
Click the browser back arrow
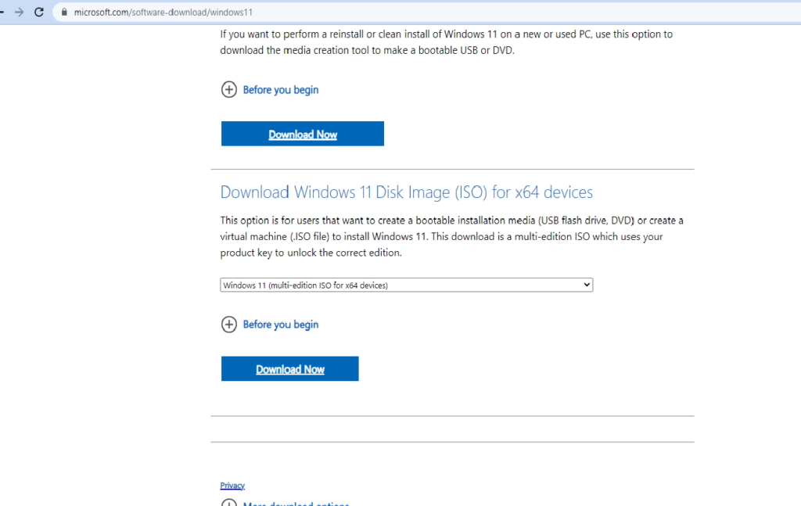pyautogui.click(x=2, y=13)
